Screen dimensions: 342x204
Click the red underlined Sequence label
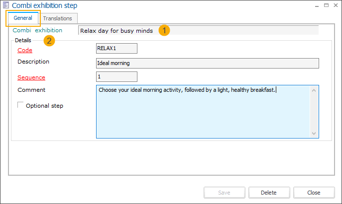(x=31, y=77)
